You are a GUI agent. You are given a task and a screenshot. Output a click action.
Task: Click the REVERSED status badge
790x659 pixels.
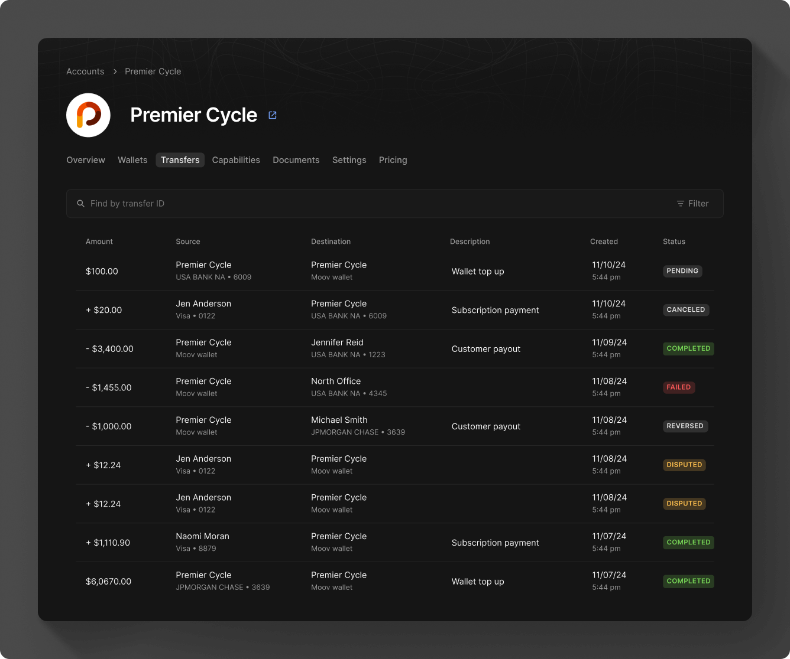pos(685,426)
